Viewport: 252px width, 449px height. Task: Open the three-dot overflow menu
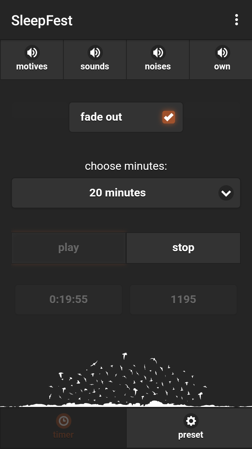point(237,20)
